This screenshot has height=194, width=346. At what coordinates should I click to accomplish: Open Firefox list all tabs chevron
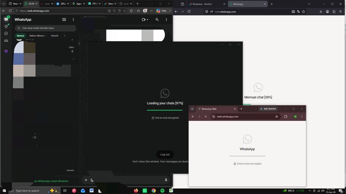(x=309, y=4)
